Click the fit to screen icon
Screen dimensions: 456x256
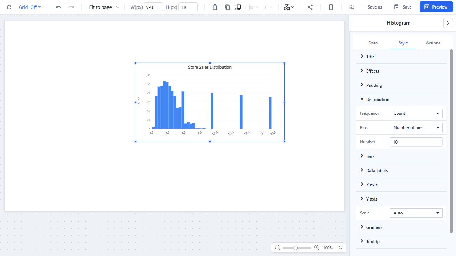(341, 248)
